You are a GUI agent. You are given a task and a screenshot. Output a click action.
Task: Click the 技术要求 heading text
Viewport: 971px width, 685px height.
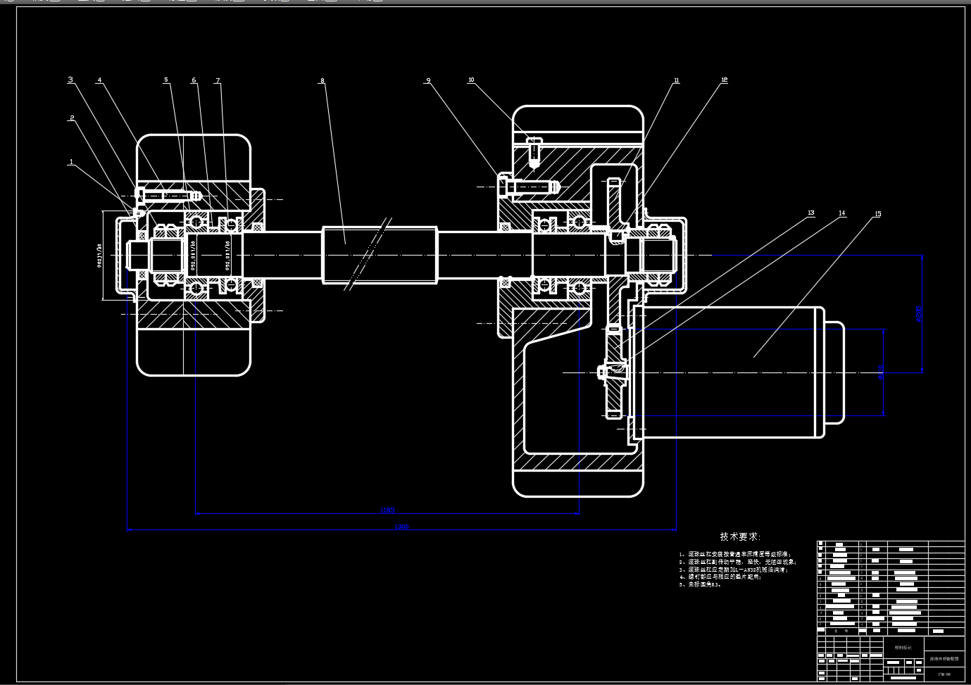[740, 536]
